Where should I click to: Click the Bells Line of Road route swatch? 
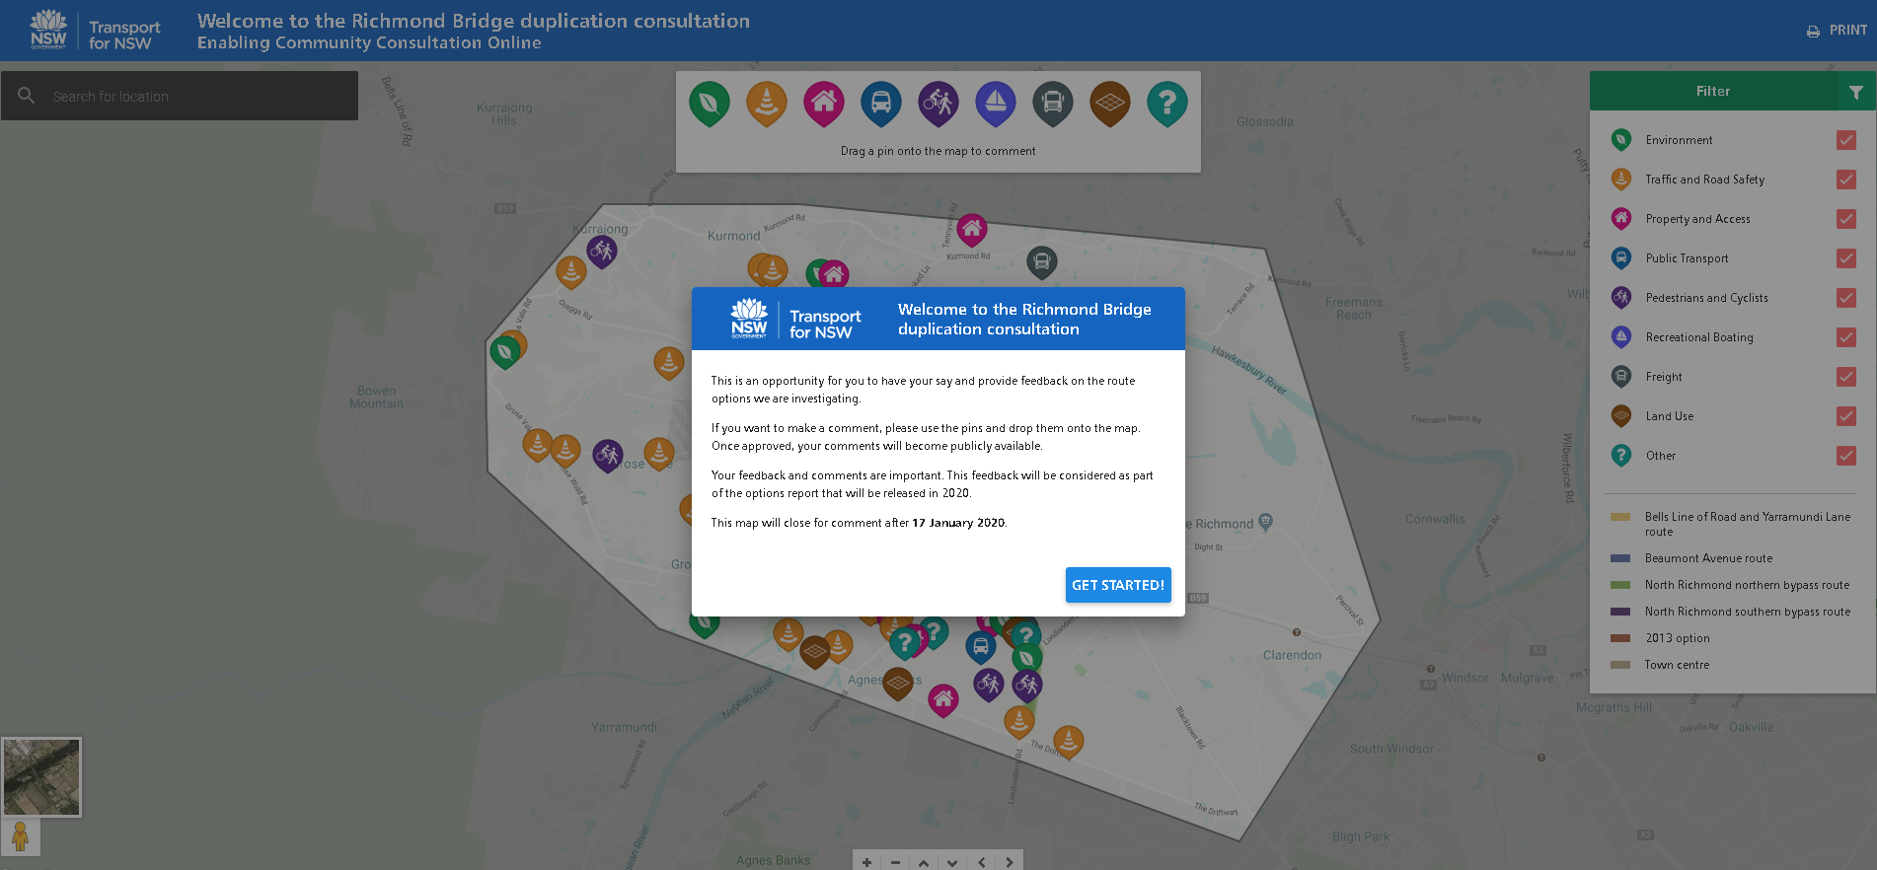point(1620,517)
